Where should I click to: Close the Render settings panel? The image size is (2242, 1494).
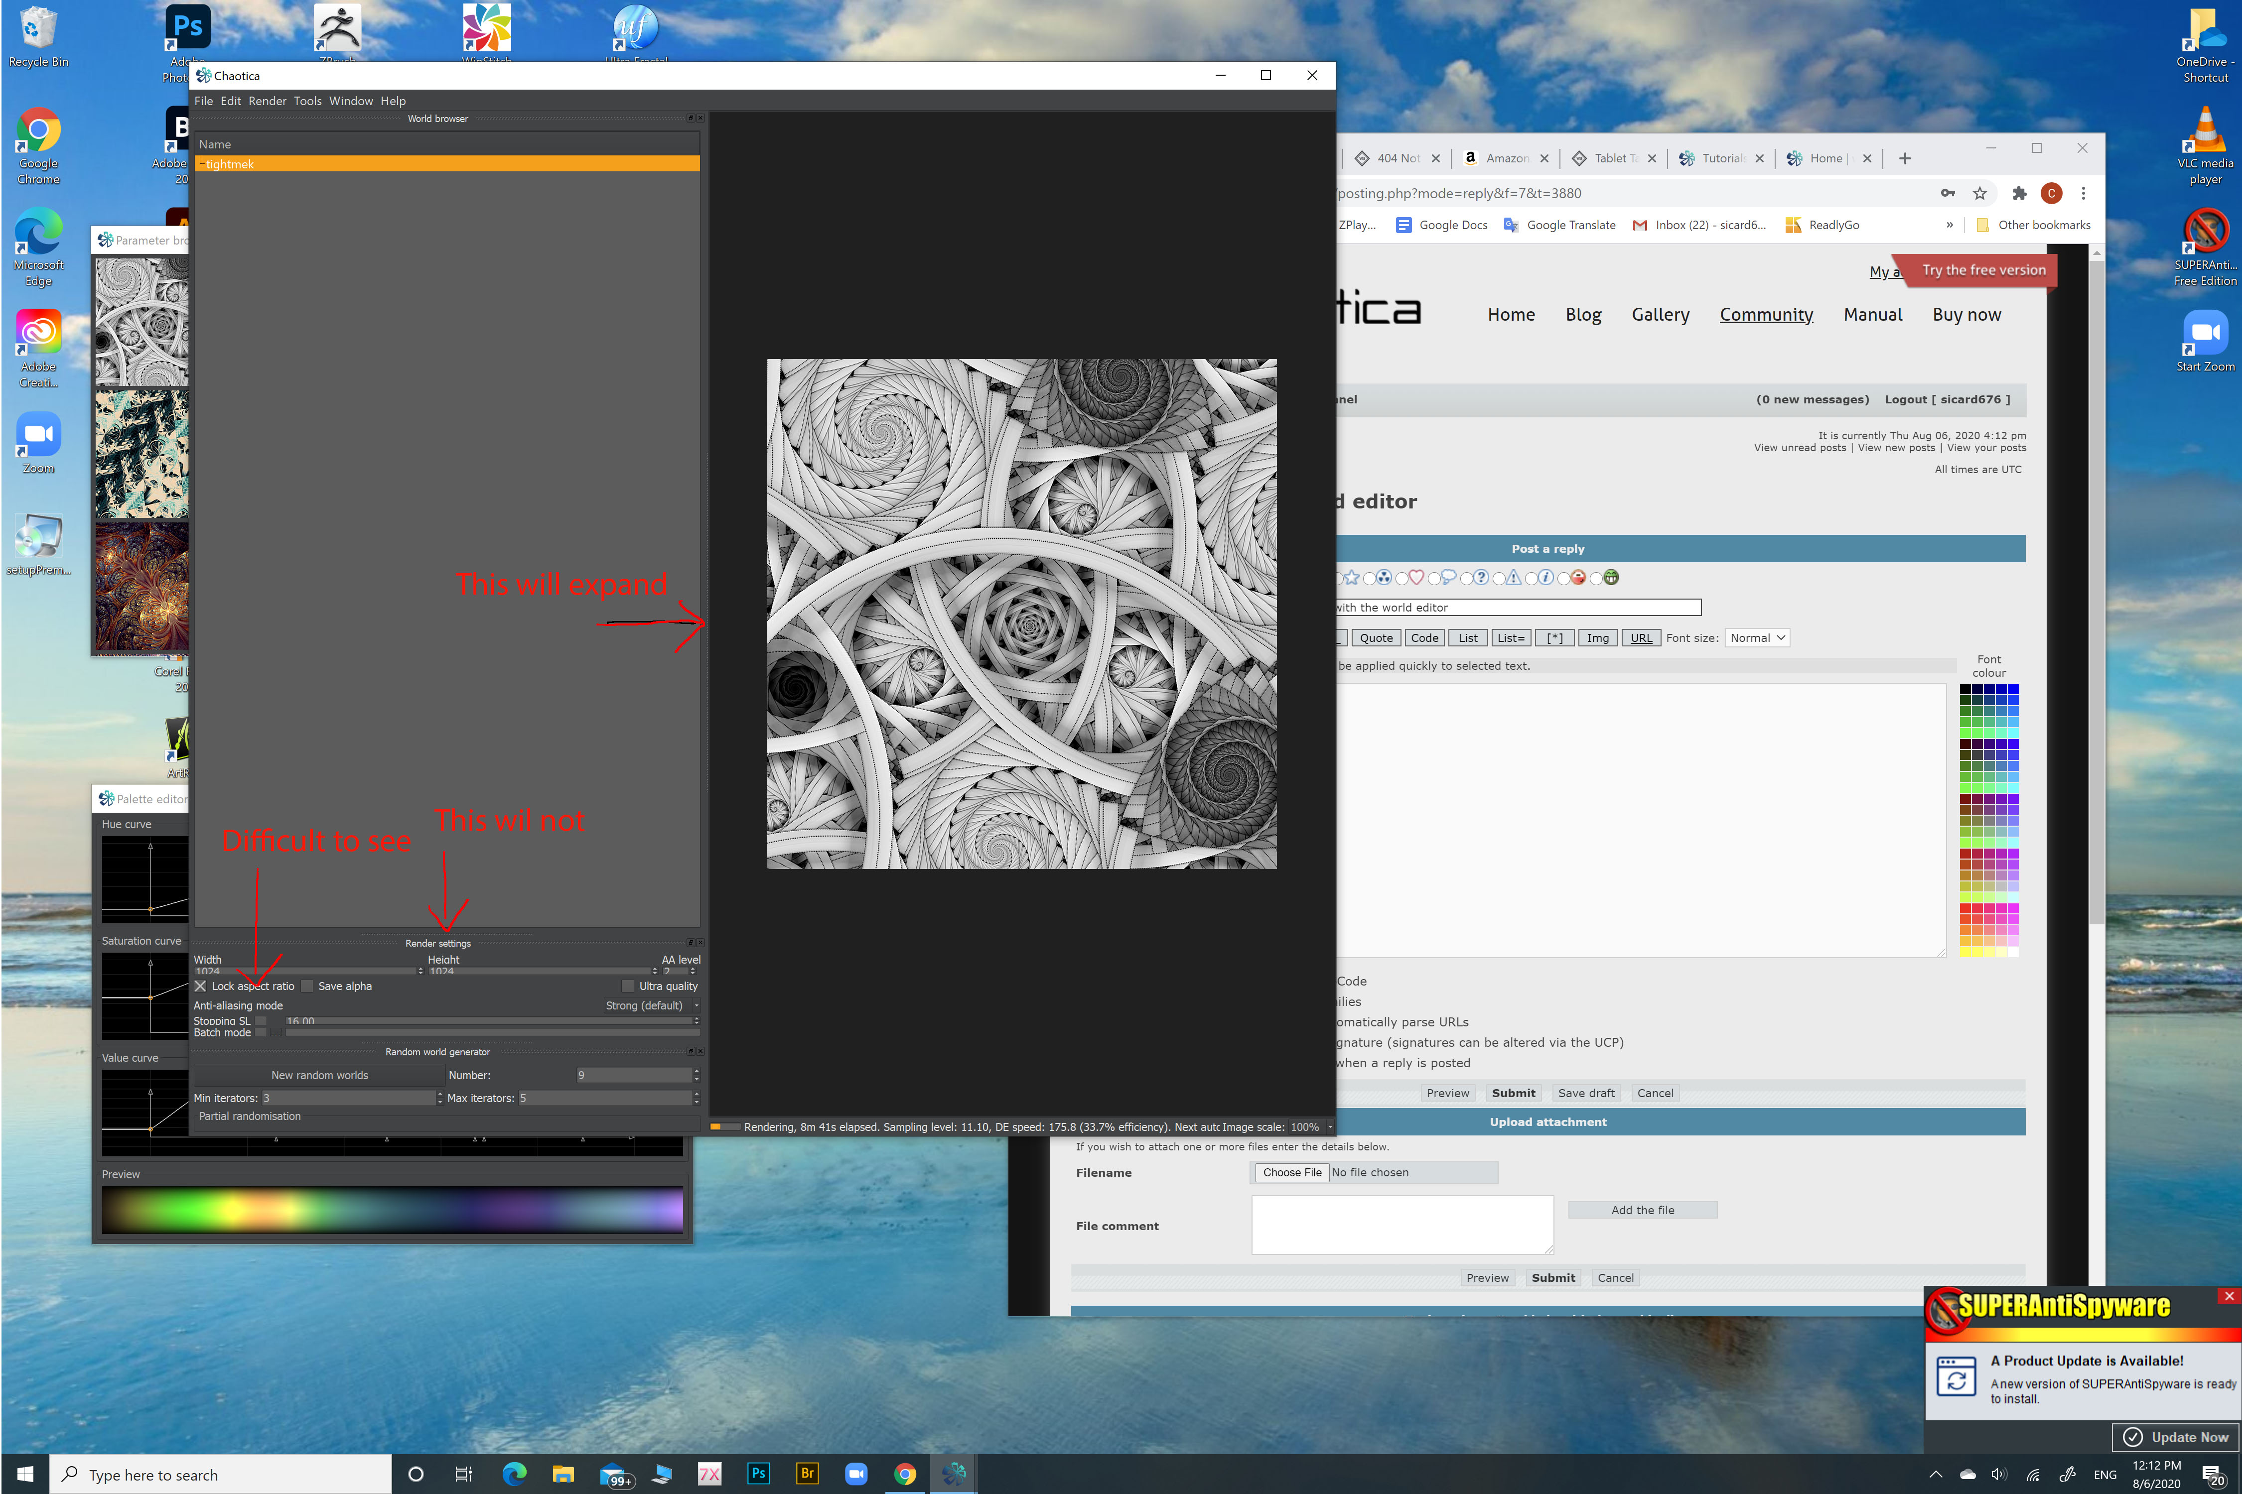[701, 943]
